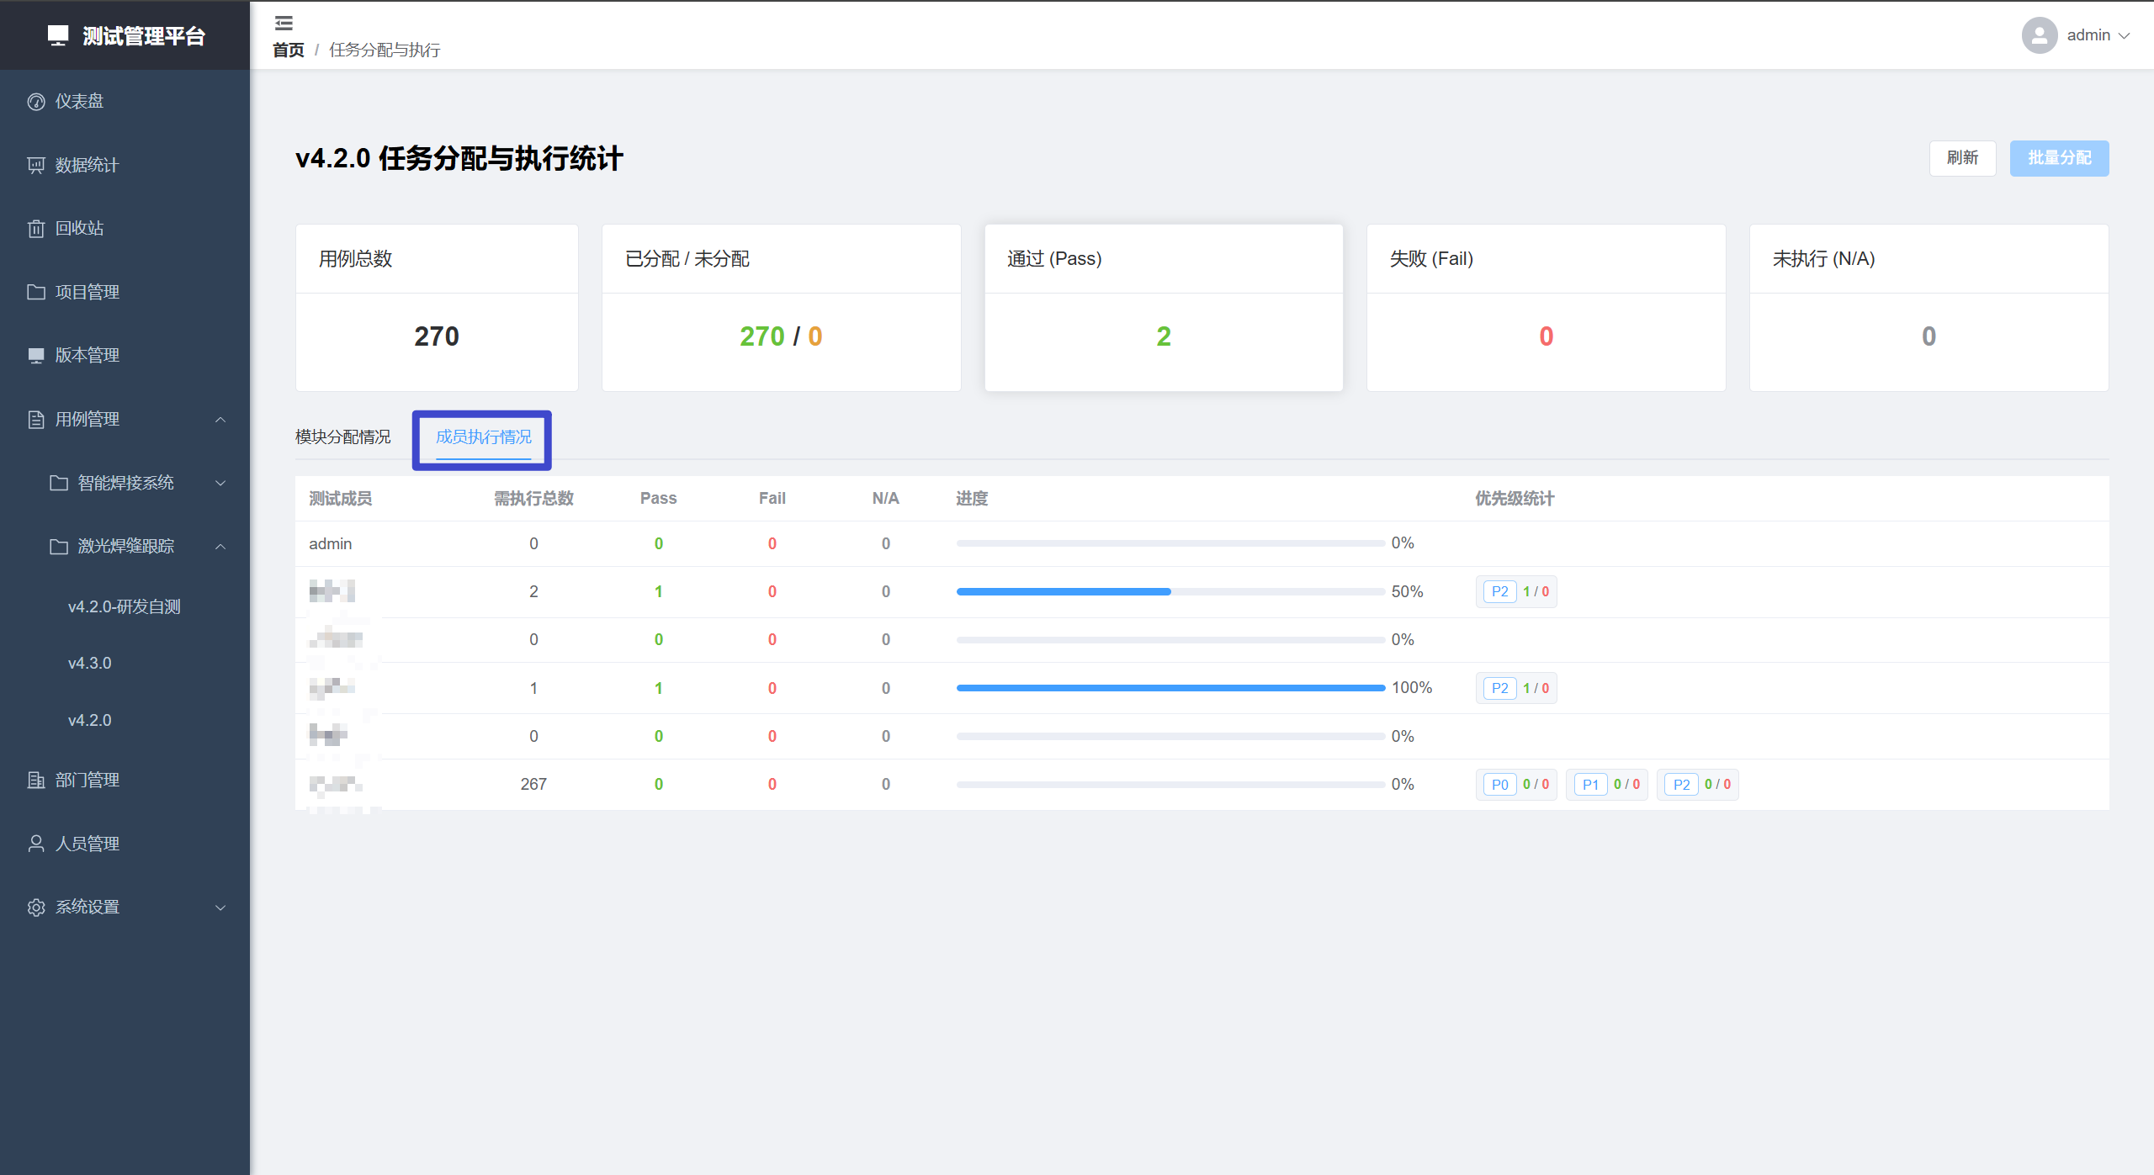The image size is (2154, 1175).
Task: Click the 数据统计 chart icon
Action: pos(36,165)
